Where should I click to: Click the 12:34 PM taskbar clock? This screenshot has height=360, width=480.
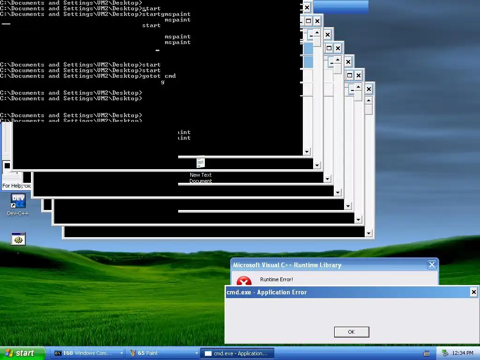point(463,353)
